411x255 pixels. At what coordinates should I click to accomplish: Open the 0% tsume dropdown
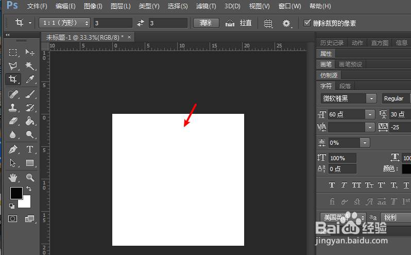(x=365, y=143)
